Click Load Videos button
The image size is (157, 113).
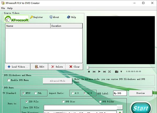[x=18, y=67]
